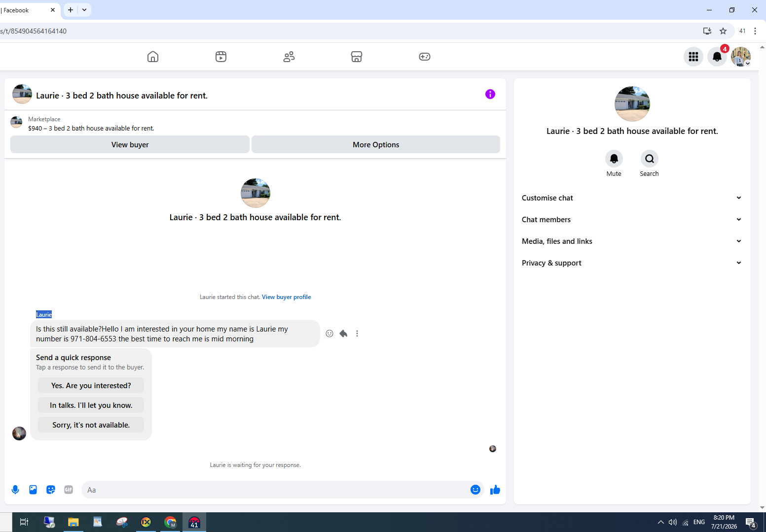The width and height of the screenshot is (766, 532).
Task: Click the large house avatar in right panel
Action: coord(632,104)
